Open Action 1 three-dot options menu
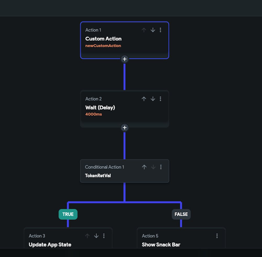Screen dimensions: 262x257 point(160,30)
